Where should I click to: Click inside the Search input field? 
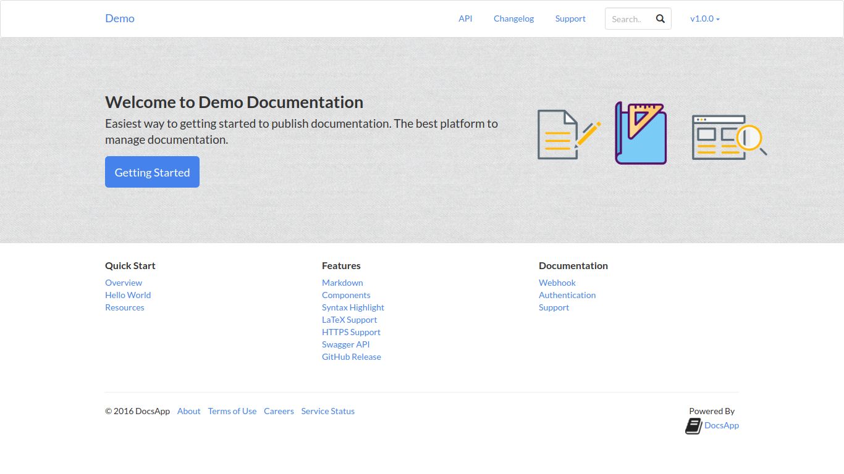(627, 19)
